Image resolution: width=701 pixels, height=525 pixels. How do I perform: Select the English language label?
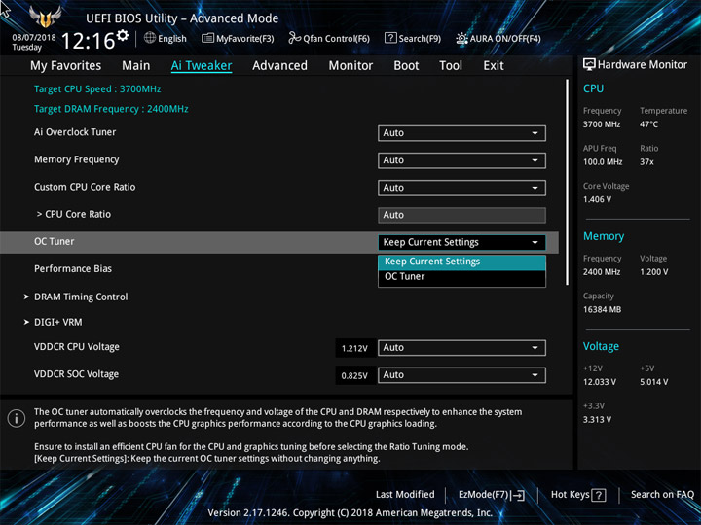[x=172, y=38]
